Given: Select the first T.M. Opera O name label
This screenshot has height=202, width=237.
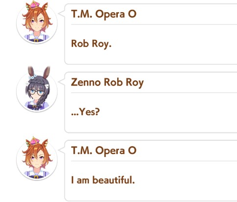Looking at the screenshot, I should click(x=104, y=14).
